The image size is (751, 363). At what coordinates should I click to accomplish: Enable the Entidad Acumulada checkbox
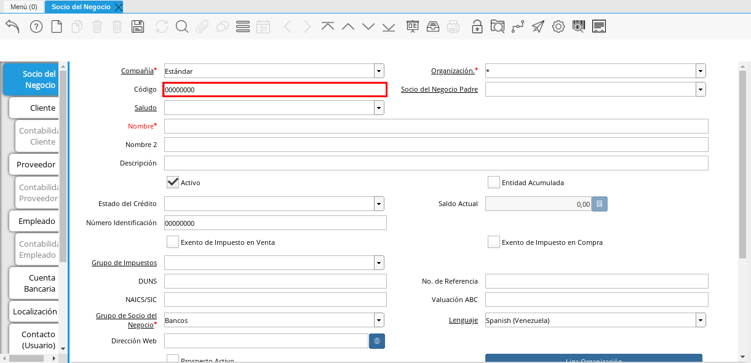point(493,182)
